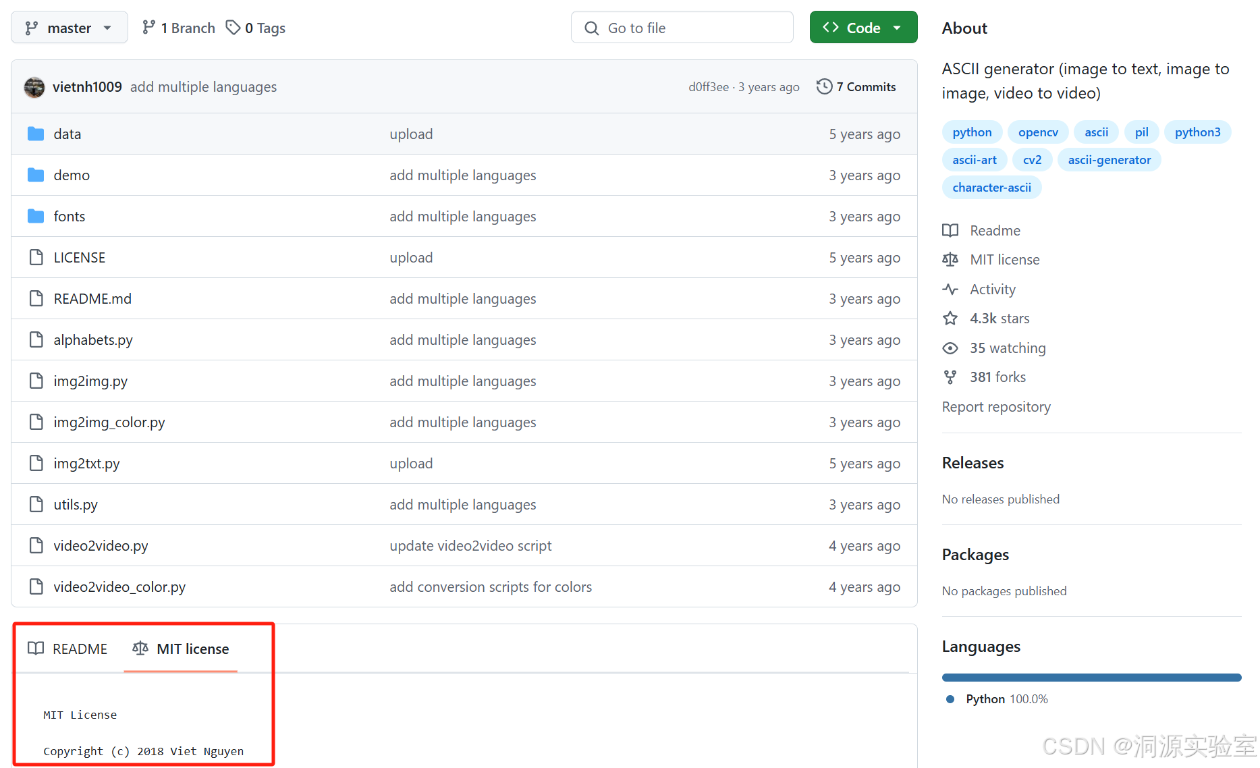The height and width of the screenshot is (768, 1260).
Task: Open the 7 Commits history
Action: pos(856,87)
